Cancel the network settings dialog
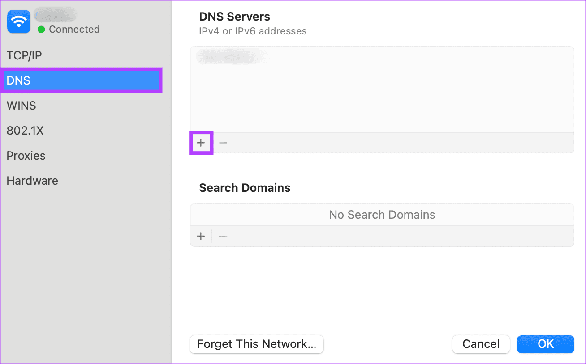Image resolution: width=586 pixels, height=364 pixels. [481, 344]
